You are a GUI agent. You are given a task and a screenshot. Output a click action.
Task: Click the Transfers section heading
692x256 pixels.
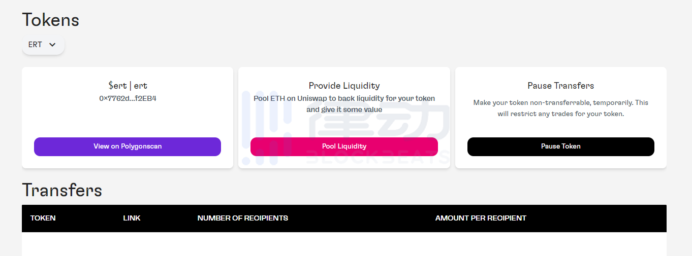coord(62,190)
